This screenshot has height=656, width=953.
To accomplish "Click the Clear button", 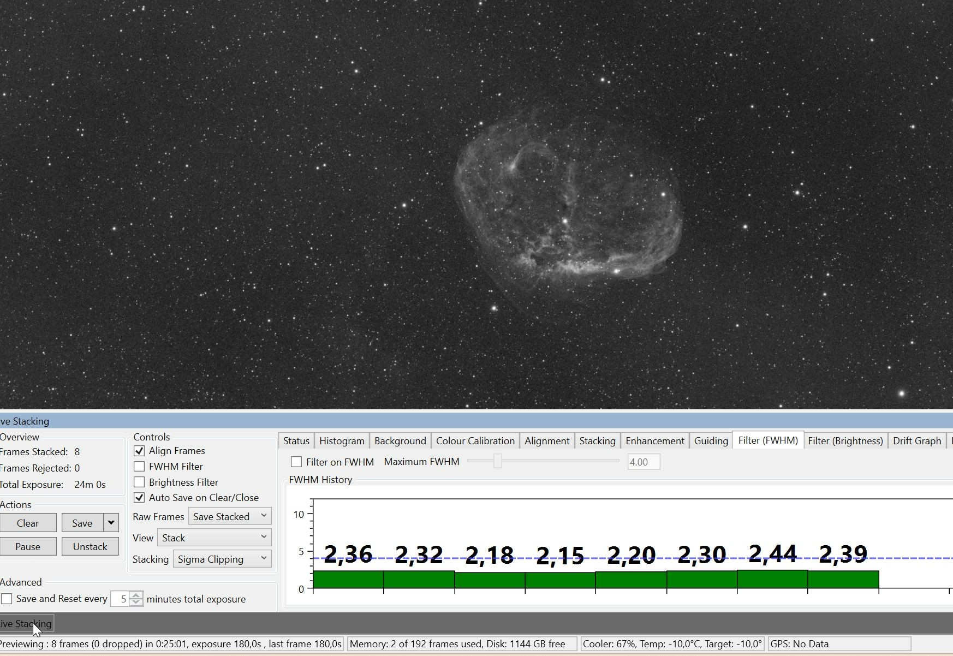I will (x=28, y=523).
